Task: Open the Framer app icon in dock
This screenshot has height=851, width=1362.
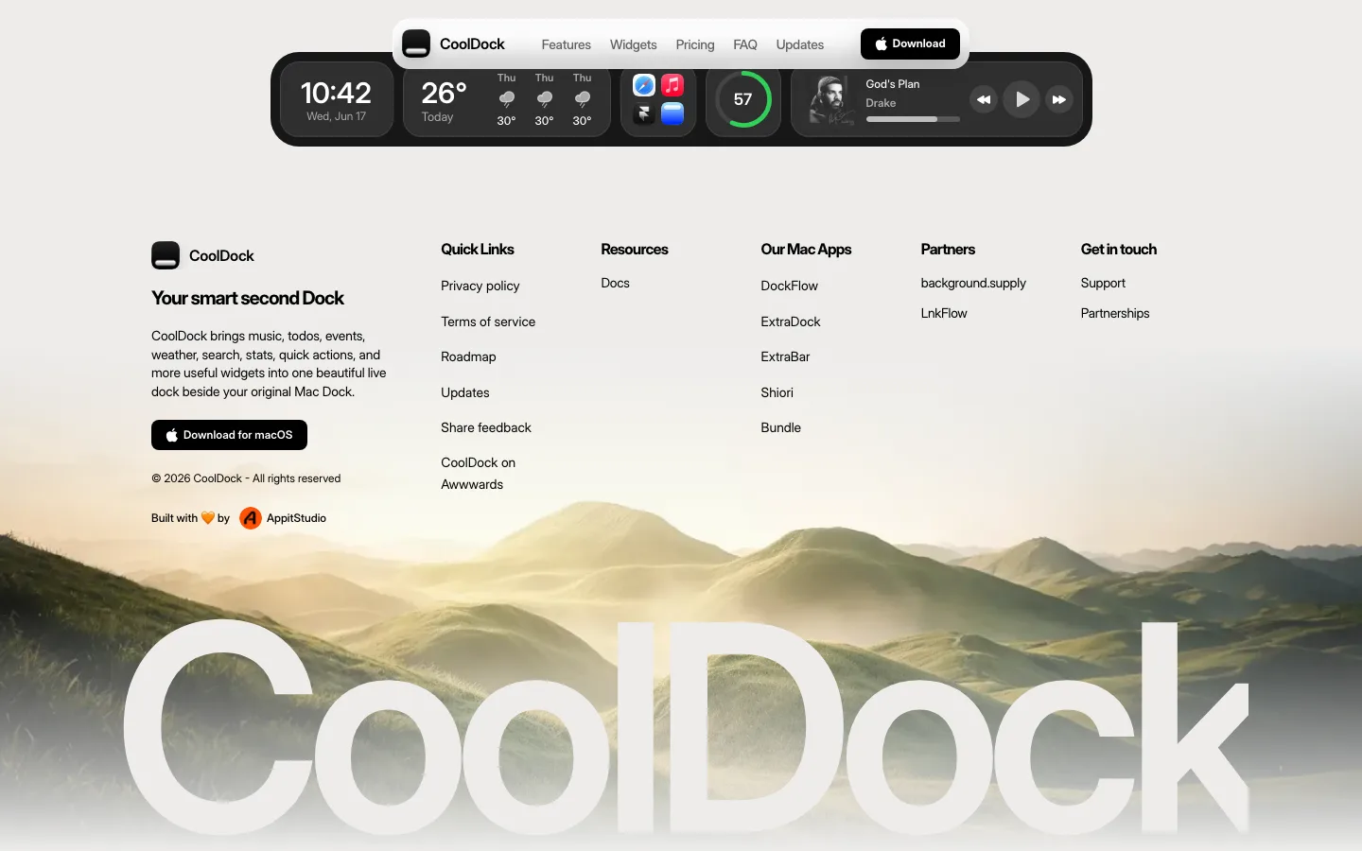Action: tap(644, 113)
